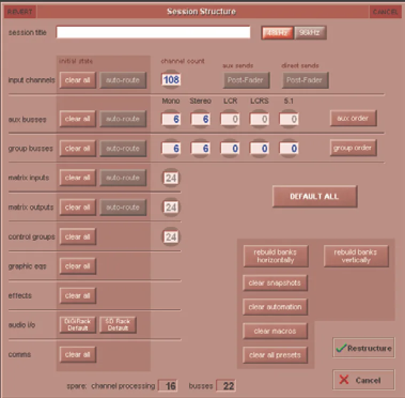
Task: Set the group busses Mono count
Action: [x=172, y=148]
